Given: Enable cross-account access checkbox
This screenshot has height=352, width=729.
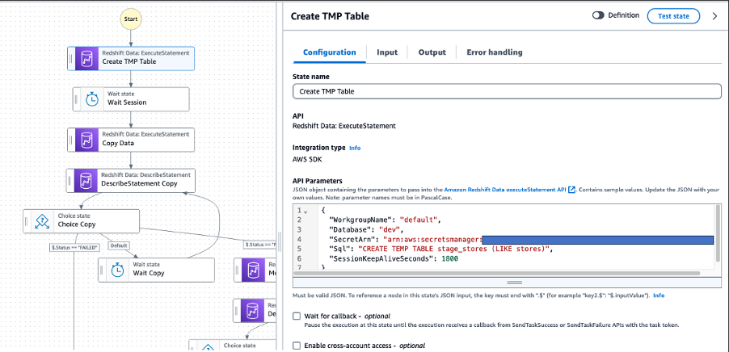Looking at the screenshot, I should click(x=297, y=346).
